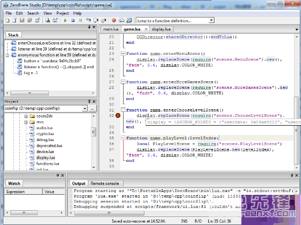
Task: Click the Save All toolbar icon
Action: (30, 20)
